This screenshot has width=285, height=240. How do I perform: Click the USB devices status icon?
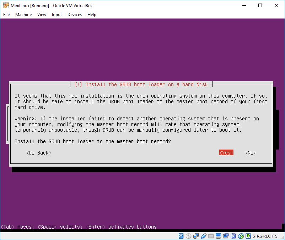(203, 236)
